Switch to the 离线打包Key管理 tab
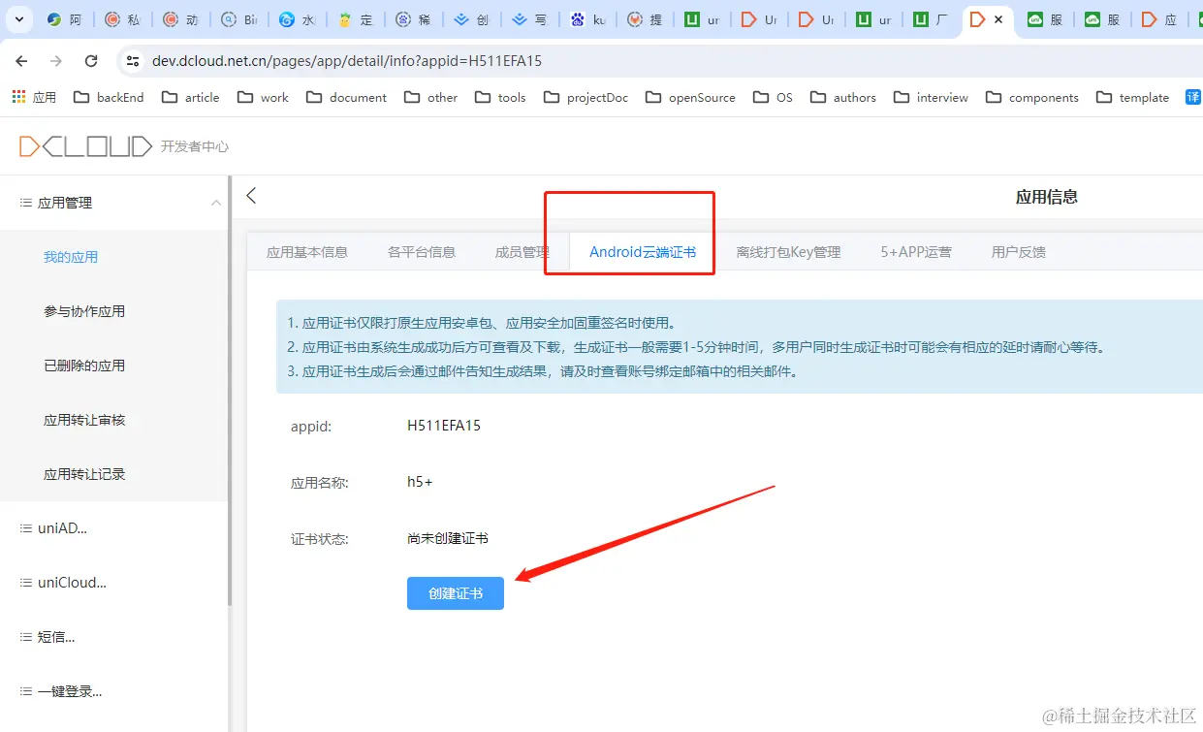The image size is (1203, 732). [x=788, y=252]
